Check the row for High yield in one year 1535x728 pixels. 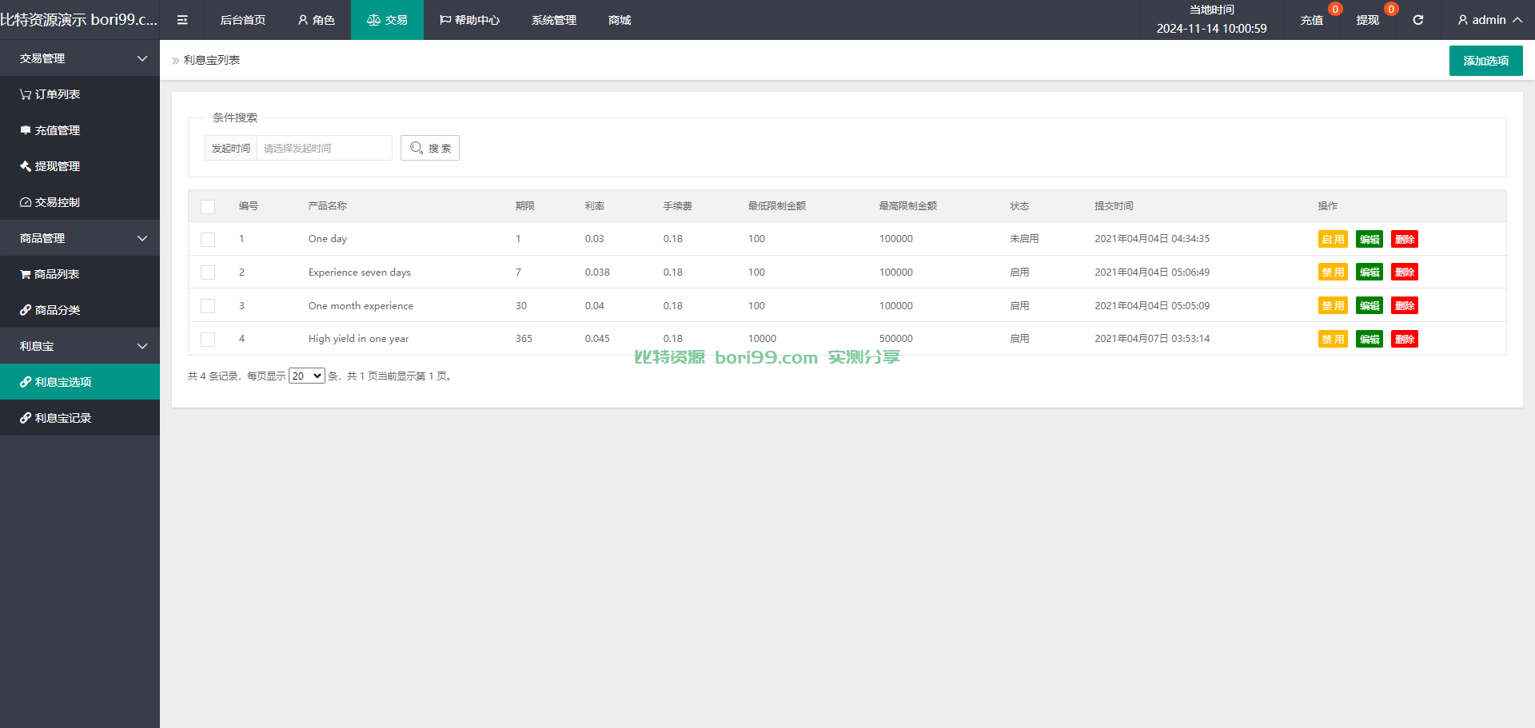pyautogui.click(x=208, y=340)
